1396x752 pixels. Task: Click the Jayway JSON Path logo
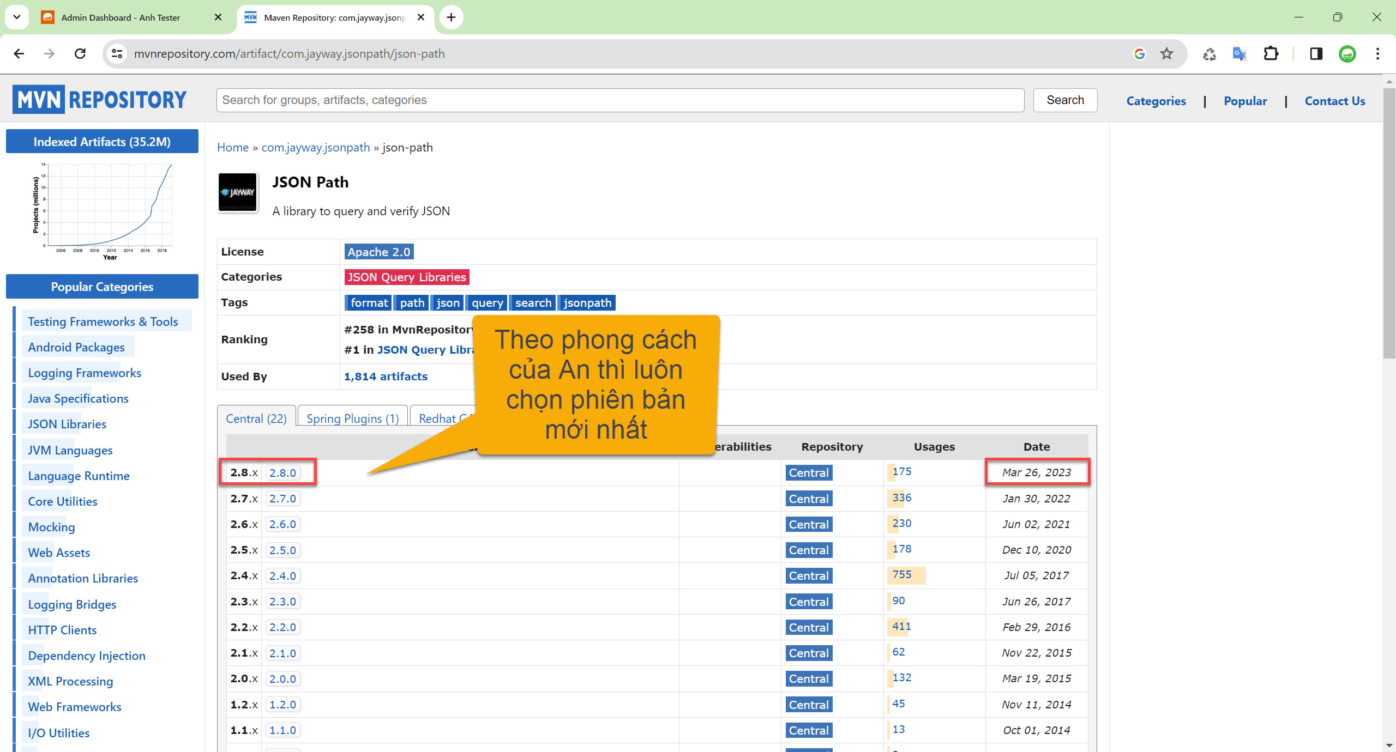tap(237, 192)
